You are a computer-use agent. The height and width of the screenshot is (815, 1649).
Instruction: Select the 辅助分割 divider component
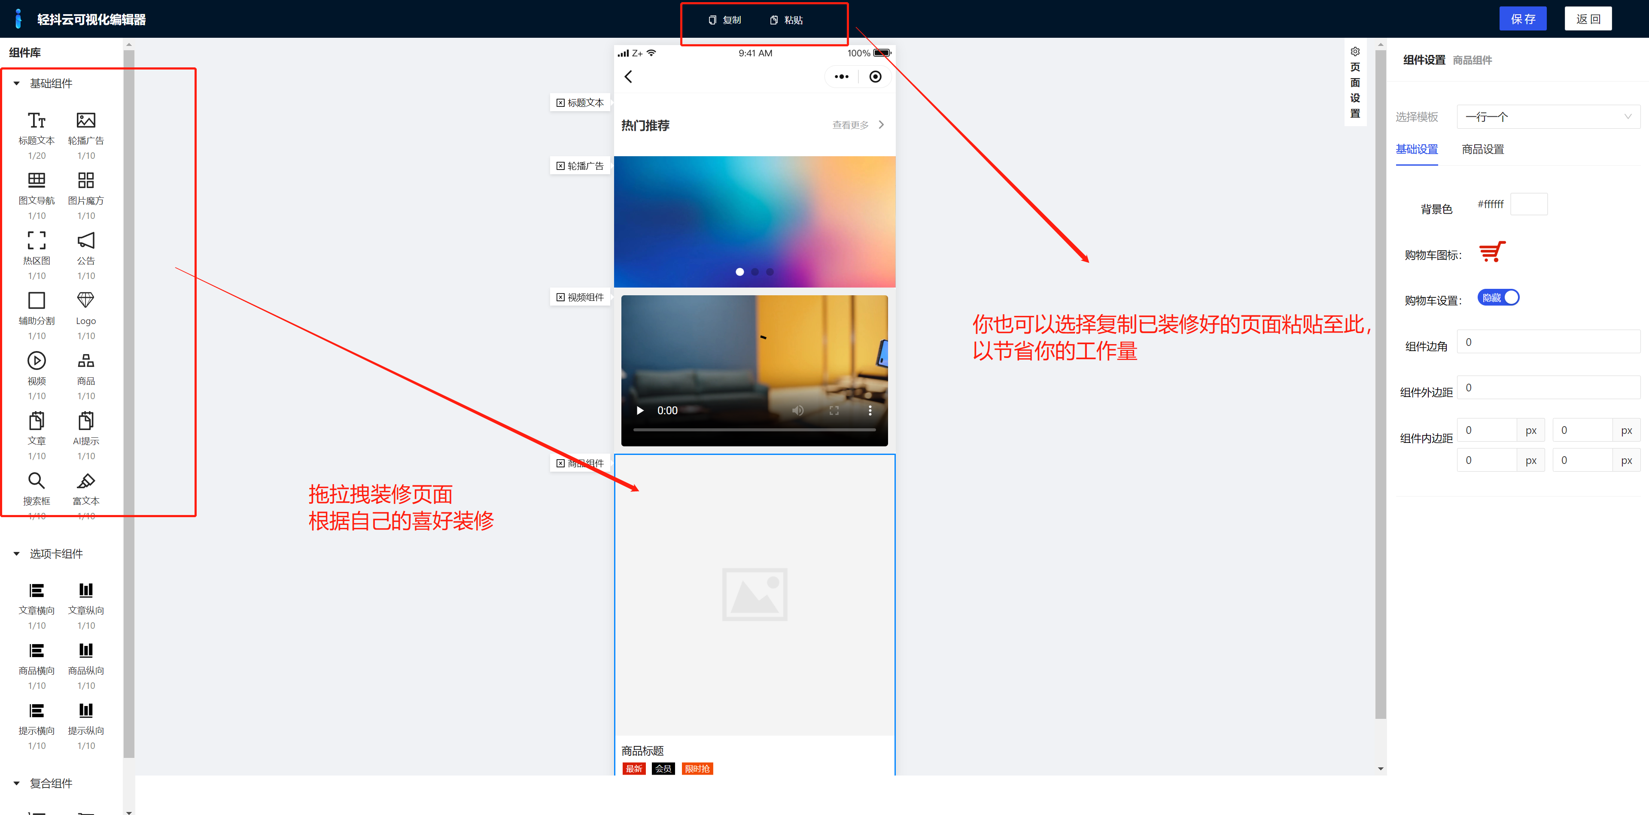click(37, 315)
